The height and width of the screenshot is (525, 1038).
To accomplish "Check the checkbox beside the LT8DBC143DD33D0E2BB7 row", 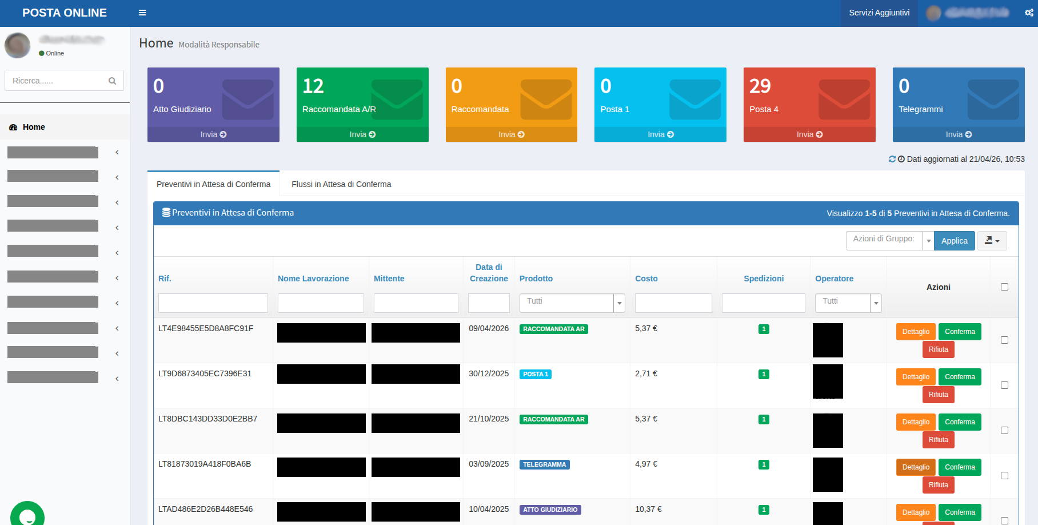I will (1004, 430).
